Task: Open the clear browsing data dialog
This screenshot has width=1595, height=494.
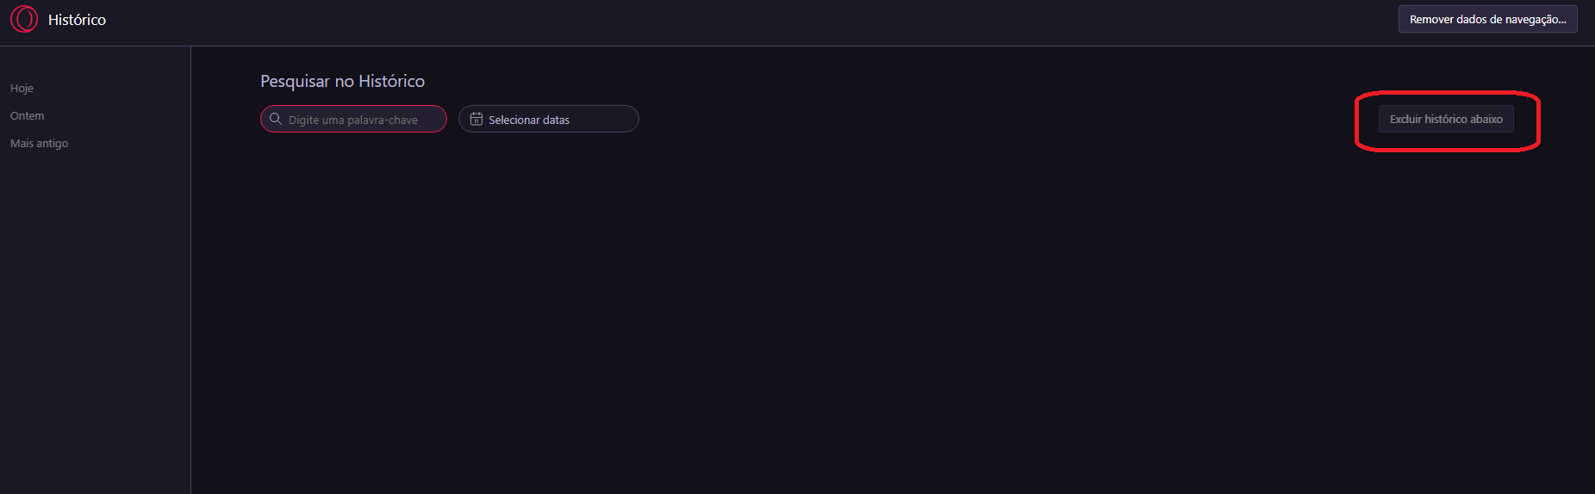Action: [1487, 19]
